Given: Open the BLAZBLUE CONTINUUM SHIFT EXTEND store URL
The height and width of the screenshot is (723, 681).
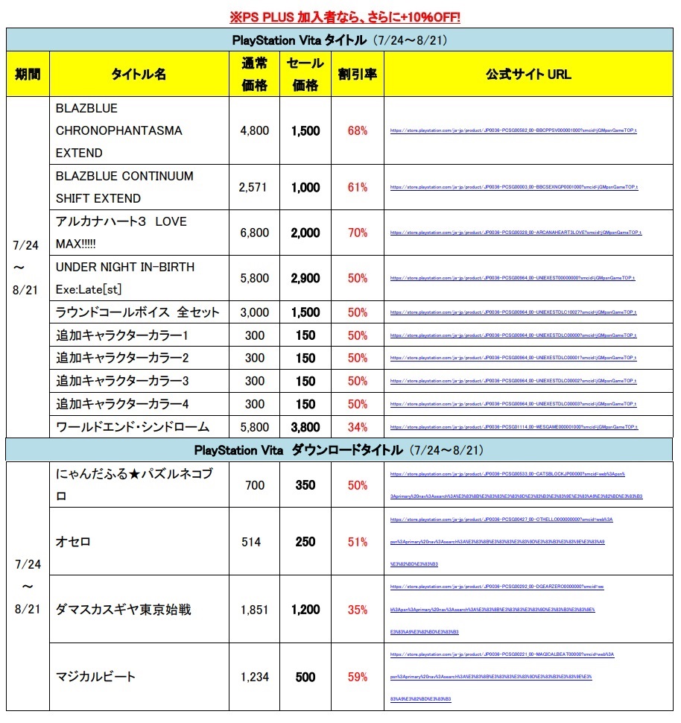Looking at the screenshot, I should tap(514, 188).
